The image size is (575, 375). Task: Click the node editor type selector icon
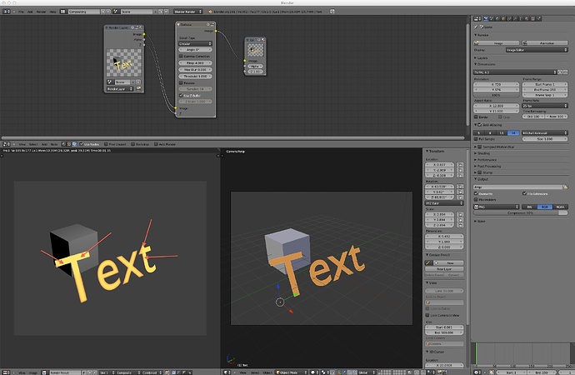[x=6, y=144]
